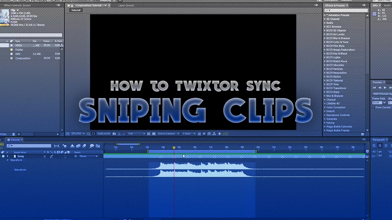Screen dimensions: 392x220
Task: Click the reset exposure aperture icon
Action: [x=220, y=134]
